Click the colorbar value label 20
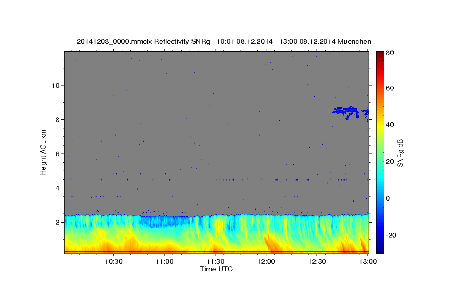The height and width of the screenshot is (304, 456). coord(389,161)
